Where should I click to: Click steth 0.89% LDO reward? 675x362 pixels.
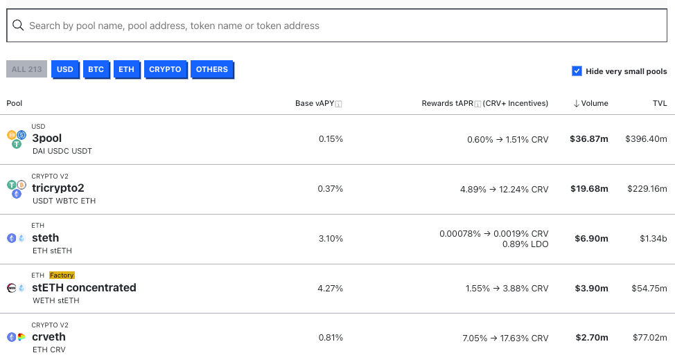[525, 244]
